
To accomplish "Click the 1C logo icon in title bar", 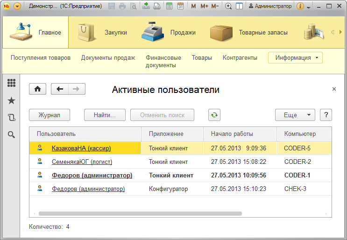I will pyautogui.click(x=7, y=6).
